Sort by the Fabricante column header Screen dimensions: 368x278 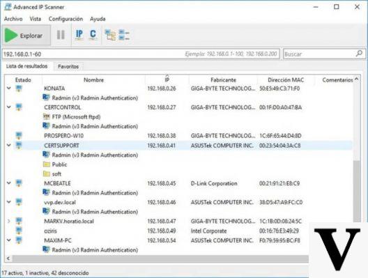click(223, 80)
